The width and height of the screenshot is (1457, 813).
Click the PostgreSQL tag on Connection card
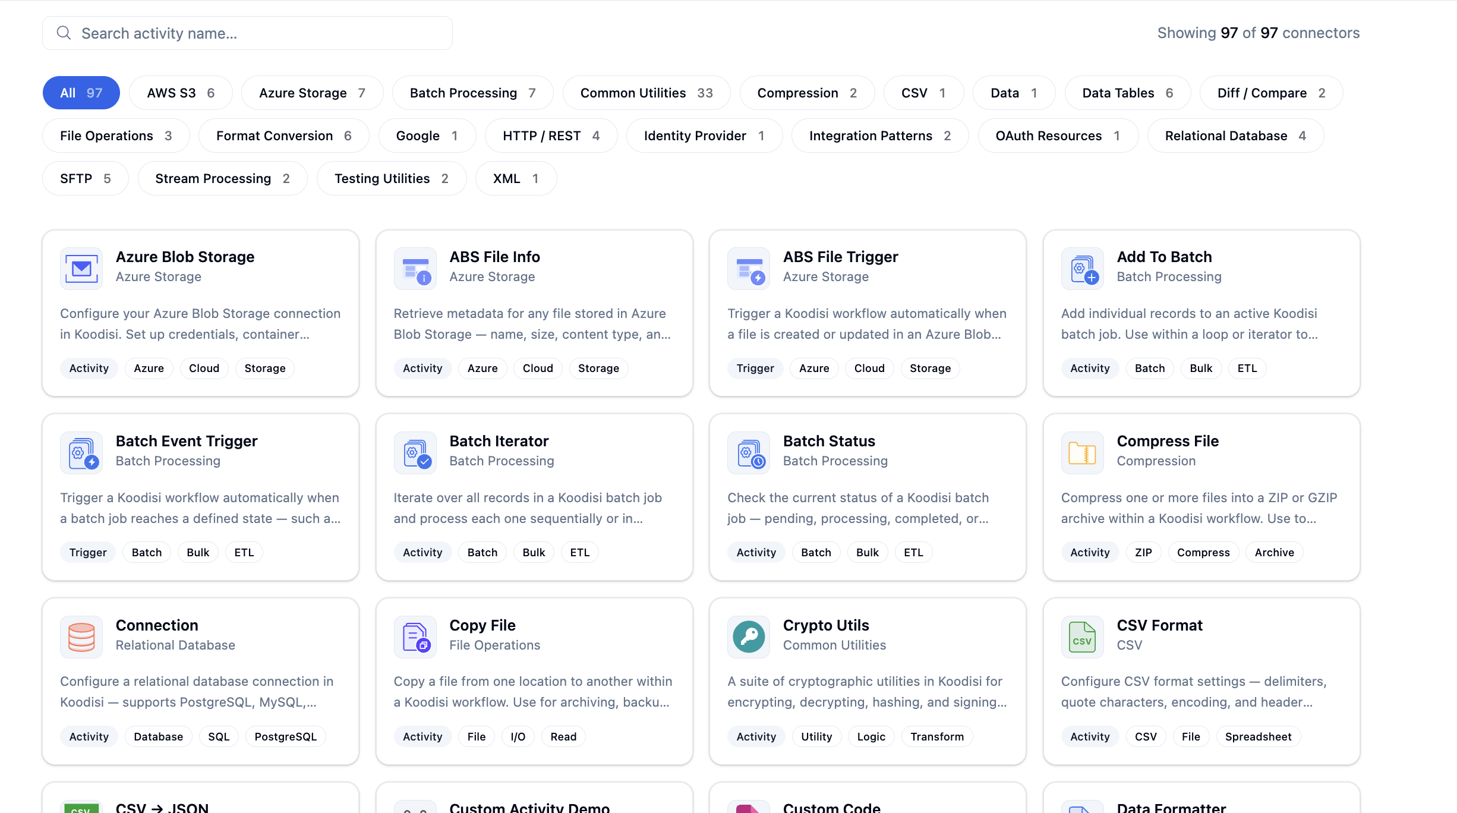coord(285,736)
